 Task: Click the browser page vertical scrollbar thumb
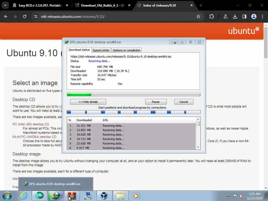coord(266,42)
